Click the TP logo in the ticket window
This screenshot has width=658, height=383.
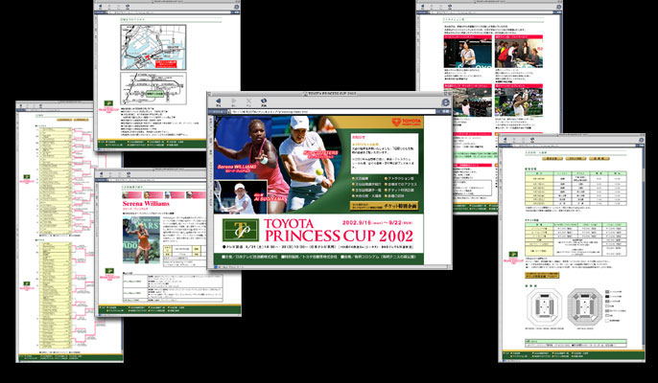point(513,255)
